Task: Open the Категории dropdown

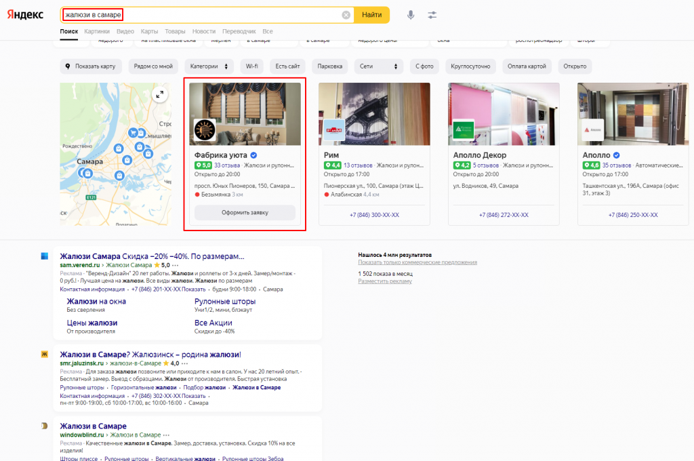Action: (209, 66)
